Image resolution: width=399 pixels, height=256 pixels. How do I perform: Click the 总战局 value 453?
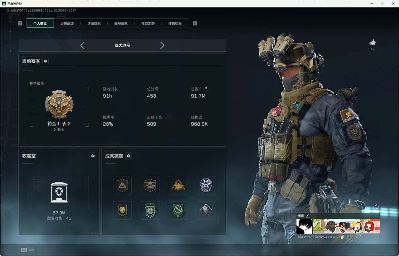coord(151,96)
